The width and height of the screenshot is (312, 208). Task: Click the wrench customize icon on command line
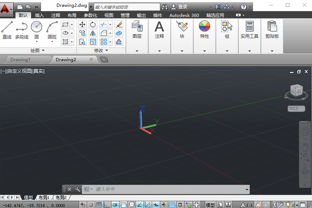77,189
